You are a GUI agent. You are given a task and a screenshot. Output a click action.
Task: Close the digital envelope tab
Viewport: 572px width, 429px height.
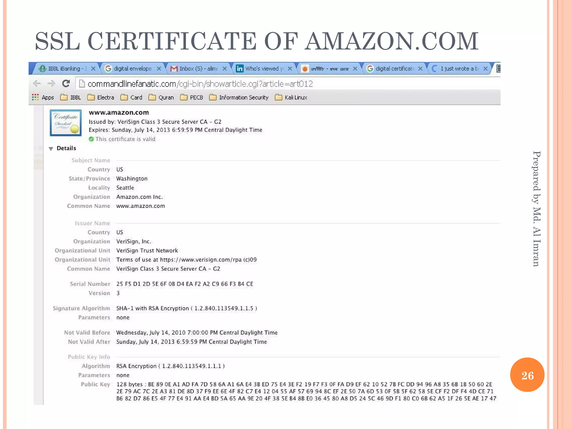point(159,68)
